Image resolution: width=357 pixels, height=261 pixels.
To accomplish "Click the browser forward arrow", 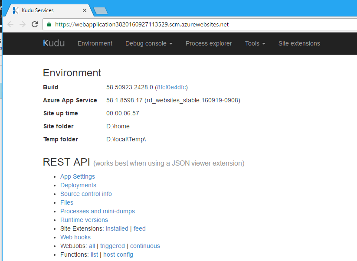I will 23,24.
